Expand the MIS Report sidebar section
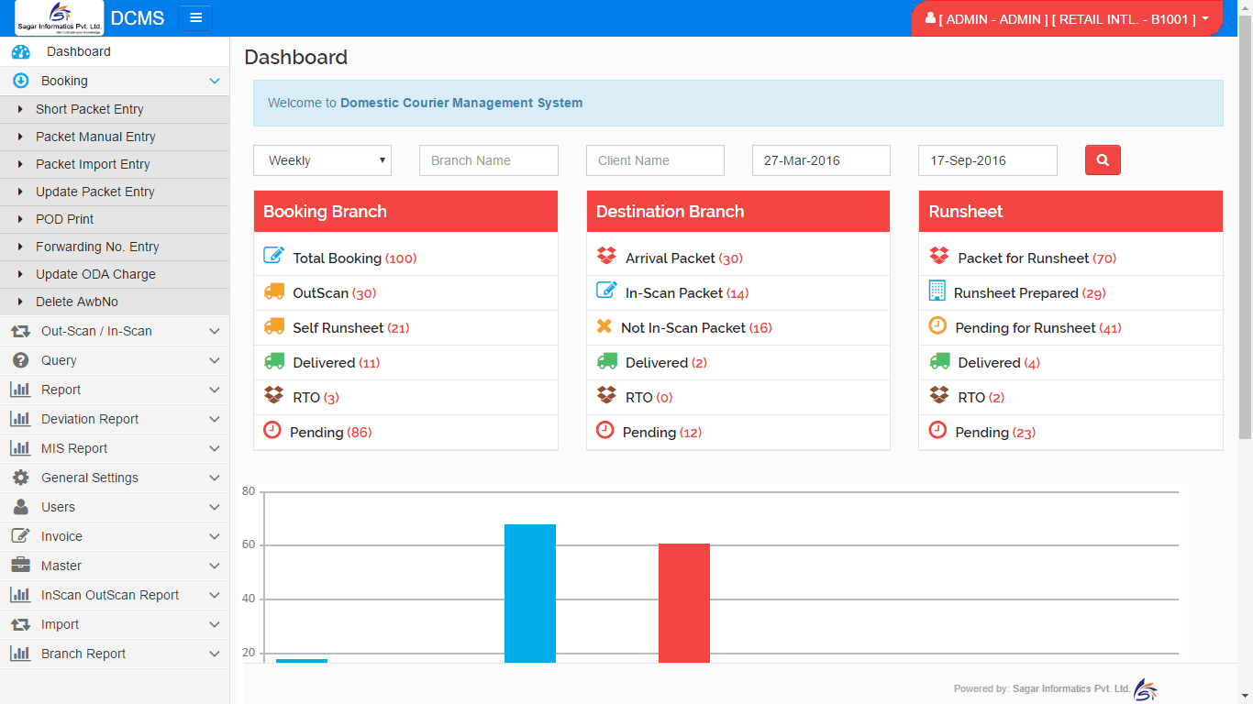Viewport: 1253px width, 704px height. (115, 448)
